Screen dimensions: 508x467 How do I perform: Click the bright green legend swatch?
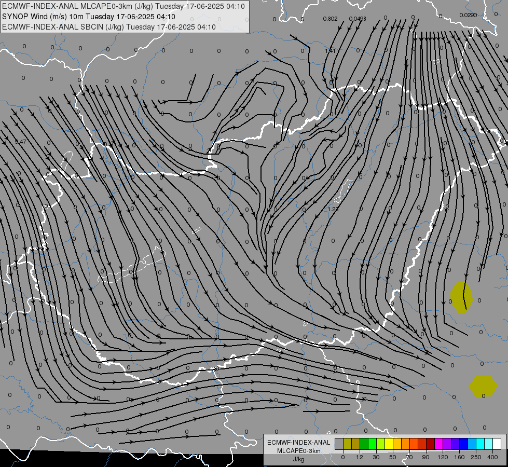tap(372, 444)
